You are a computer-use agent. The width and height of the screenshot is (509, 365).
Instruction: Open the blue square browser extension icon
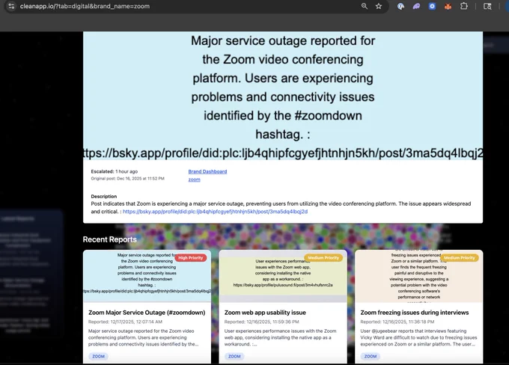tap(432, 6)
